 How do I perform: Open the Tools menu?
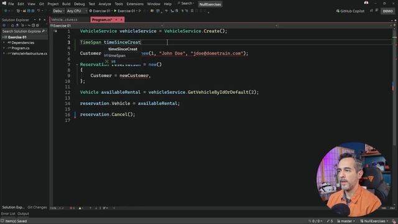tap(119, 4)
